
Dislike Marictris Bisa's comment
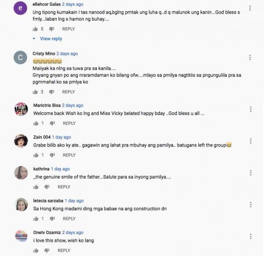pos(52,123)
